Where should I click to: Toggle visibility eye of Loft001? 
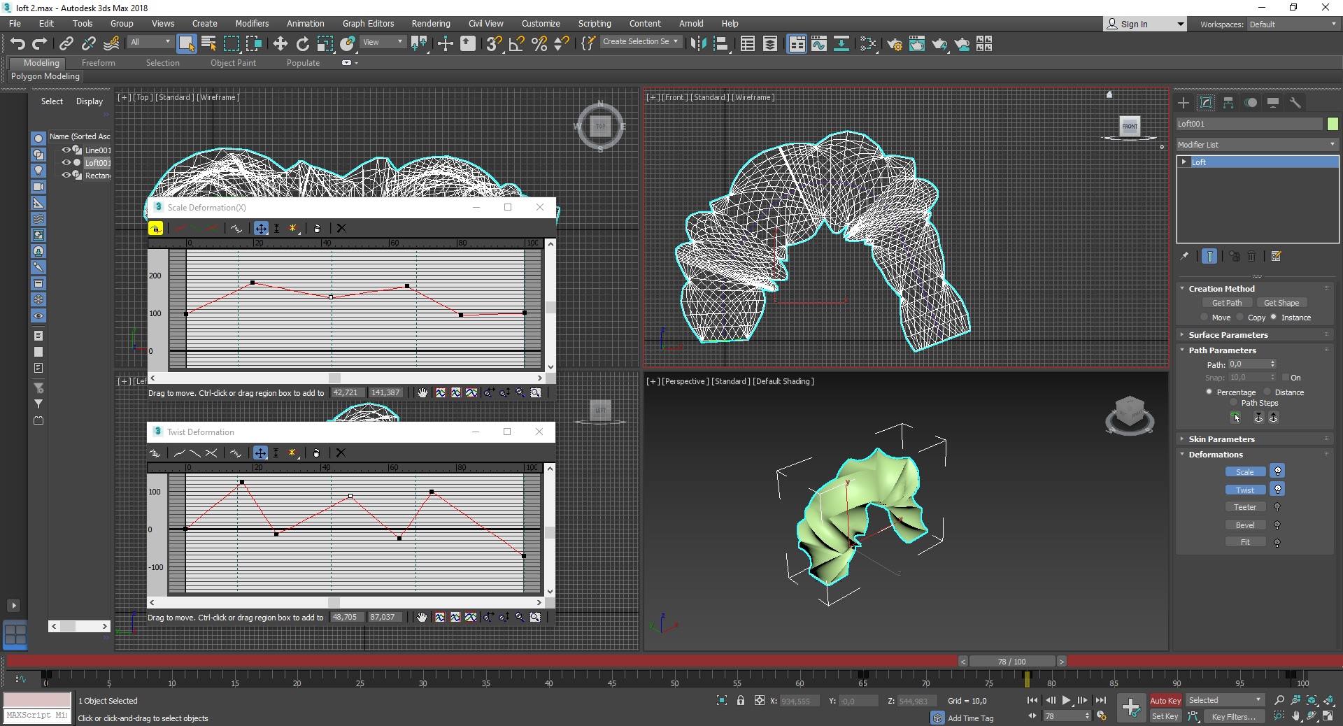[66, 162]
